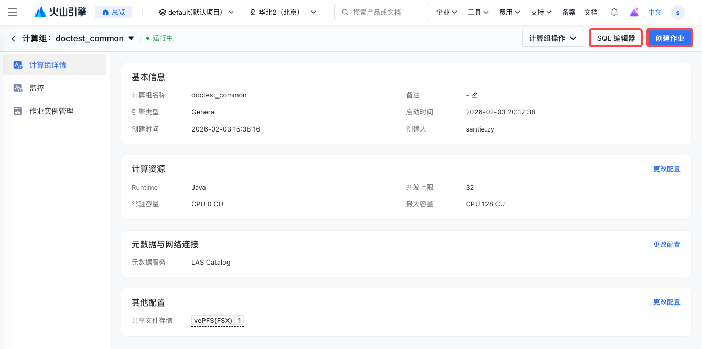Image resolution: width=702 pixels, height=349 pixels.
Task: Click the 作业实例管理 sidebar icon
Action: tap(18, 111)
